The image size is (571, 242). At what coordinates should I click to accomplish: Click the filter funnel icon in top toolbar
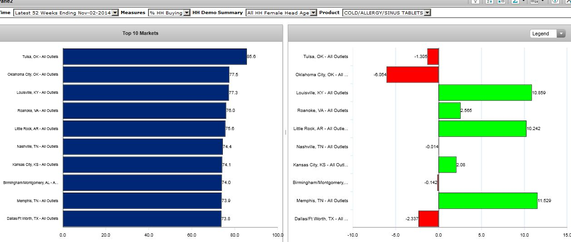pos(475,2)
